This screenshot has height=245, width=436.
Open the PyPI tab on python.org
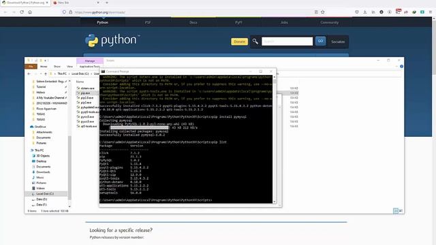[238, 22]
